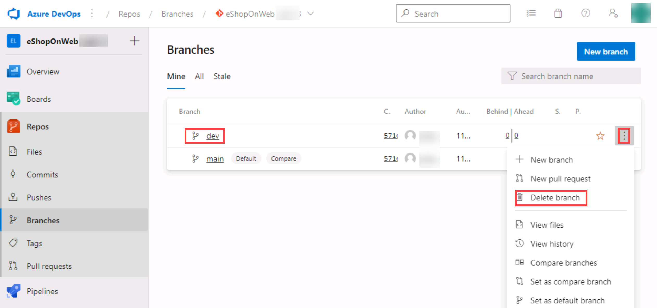This screenshot has height=308, width=657.
Task: Toggle the favorite star for dev
Action: pyautogui.click(x=600, y=136)
